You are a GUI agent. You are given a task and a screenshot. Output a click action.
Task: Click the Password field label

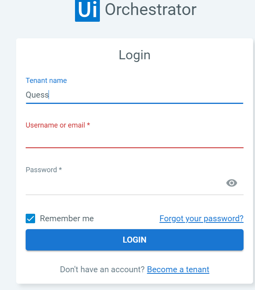click(x=41, y=170)
